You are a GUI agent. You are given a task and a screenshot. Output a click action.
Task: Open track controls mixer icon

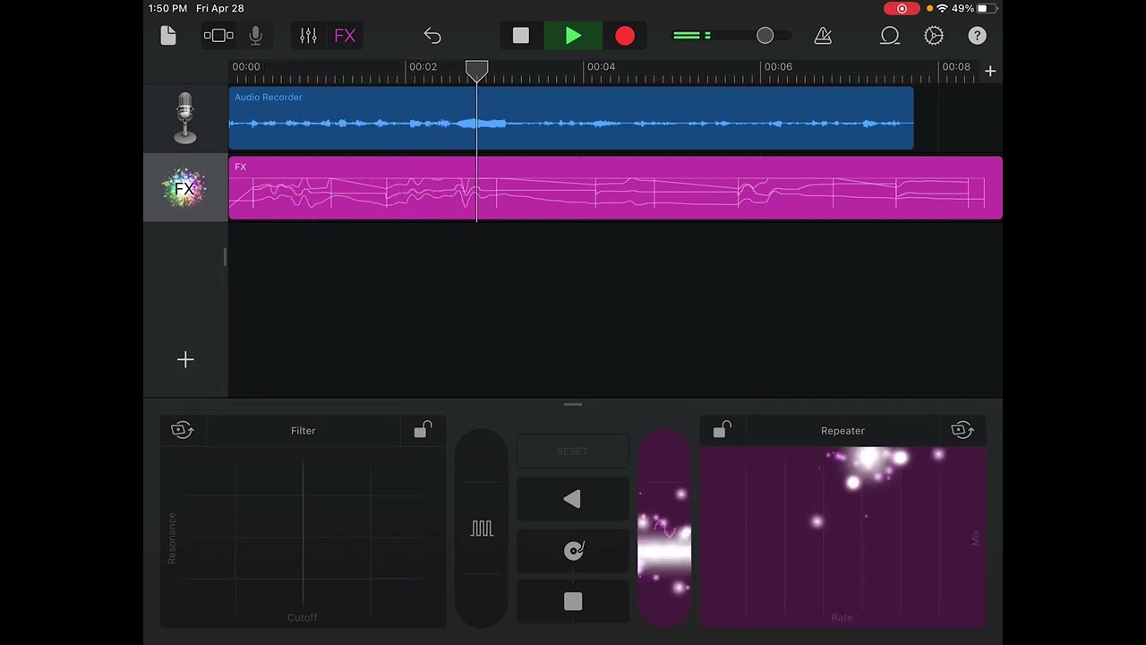click(x=308, y=36)
